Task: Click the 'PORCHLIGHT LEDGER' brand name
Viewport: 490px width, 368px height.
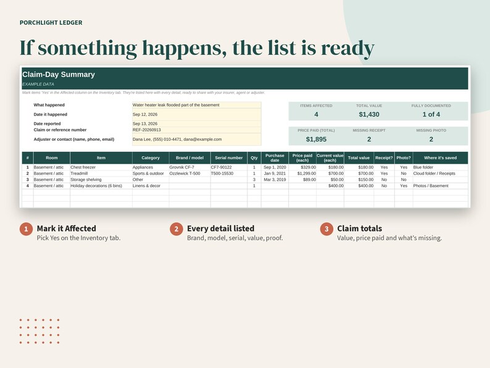Action: (51, 22)
